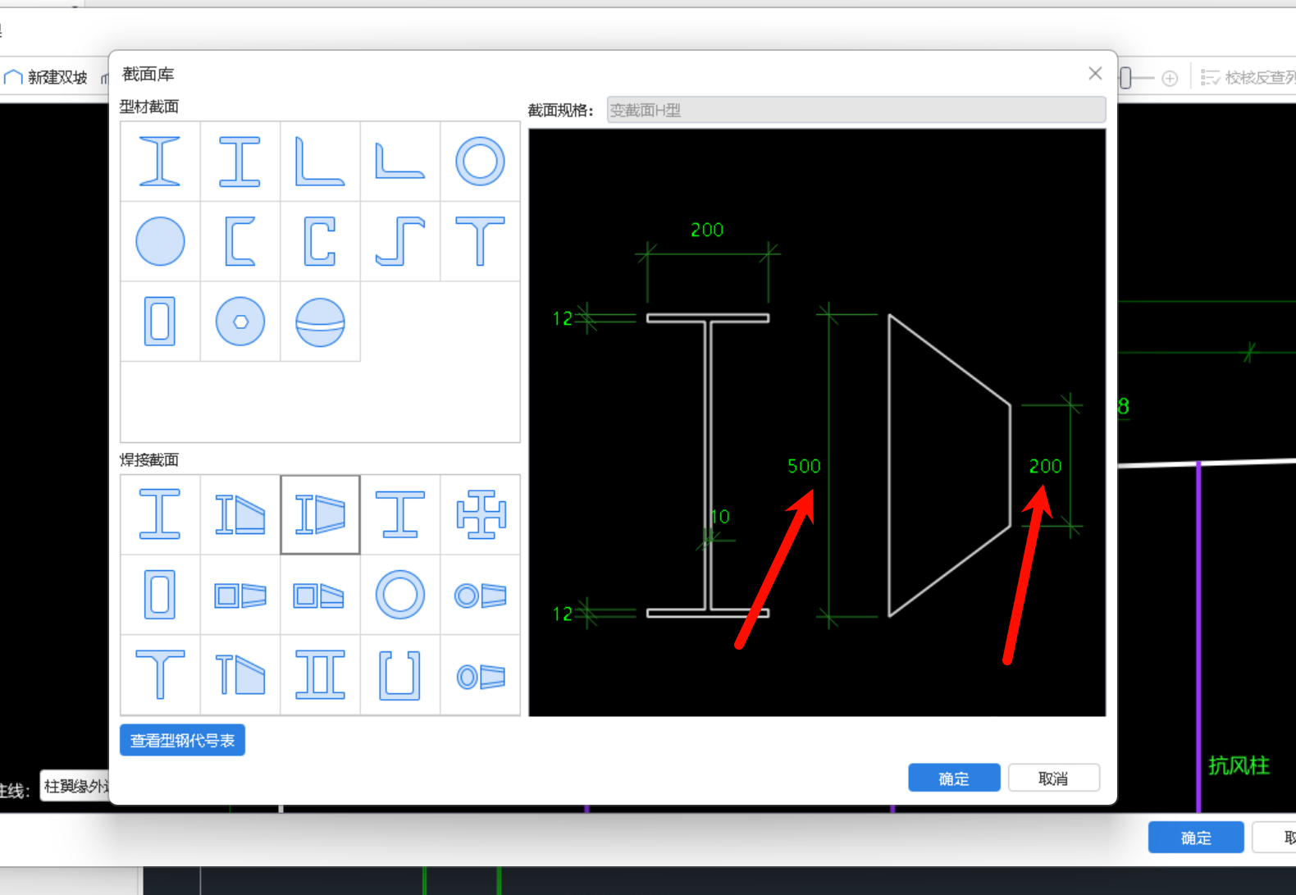Viewport: 1296px width, 895px height.
Task: Pick the welded U-shaped section icon
Action: click(x=399, y=675)
